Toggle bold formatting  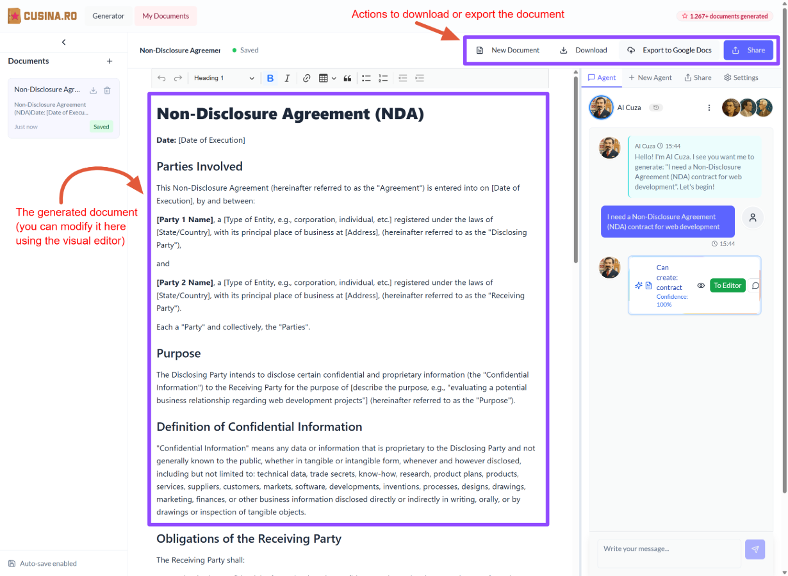(x=270, y=78)
